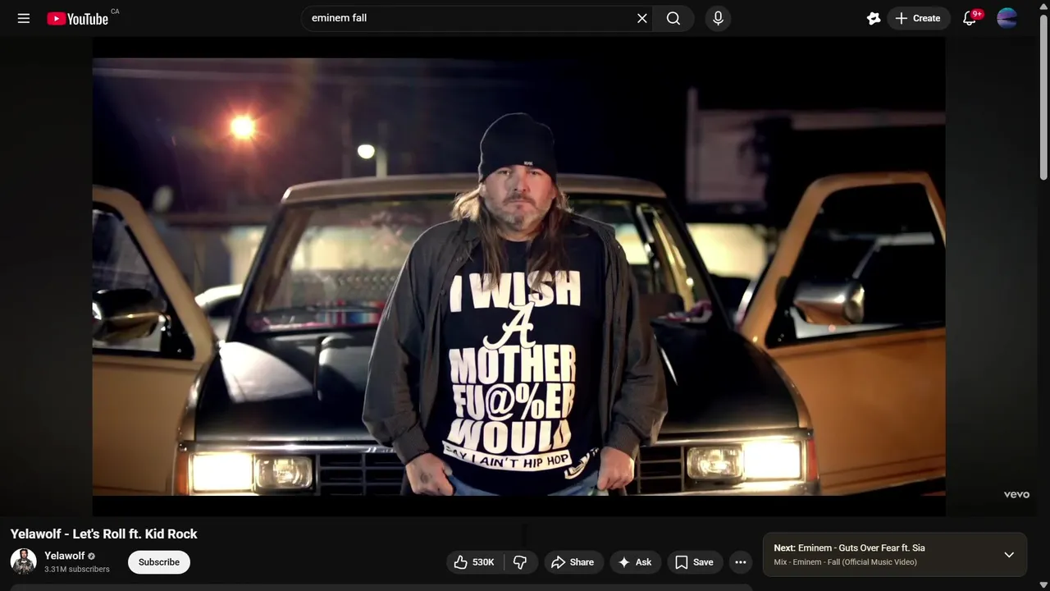Go to YouTube home via logo
The image size is (1050, 591).
pos(77,18)
